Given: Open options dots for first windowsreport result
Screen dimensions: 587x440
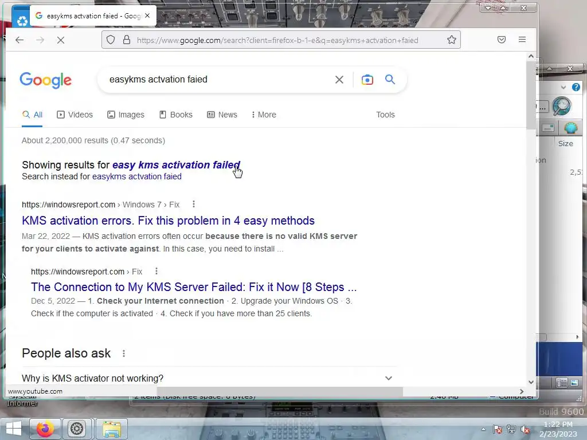Looking at the screenshot, I should [194, 204].
